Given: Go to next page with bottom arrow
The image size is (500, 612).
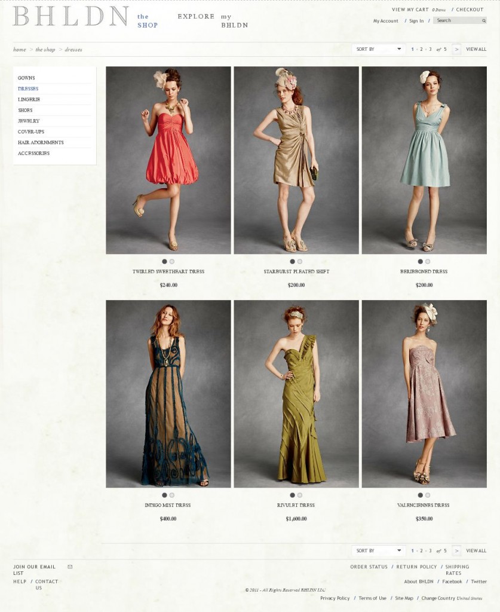Looking at the screenshot, I should tap(457, 550).
